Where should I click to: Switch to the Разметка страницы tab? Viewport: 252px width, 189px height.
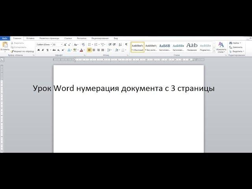pos(49,39)
